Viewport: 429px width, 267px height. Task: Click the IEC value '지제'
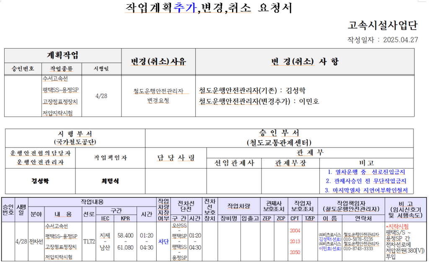pyautogui.click(x=105, y=236)
